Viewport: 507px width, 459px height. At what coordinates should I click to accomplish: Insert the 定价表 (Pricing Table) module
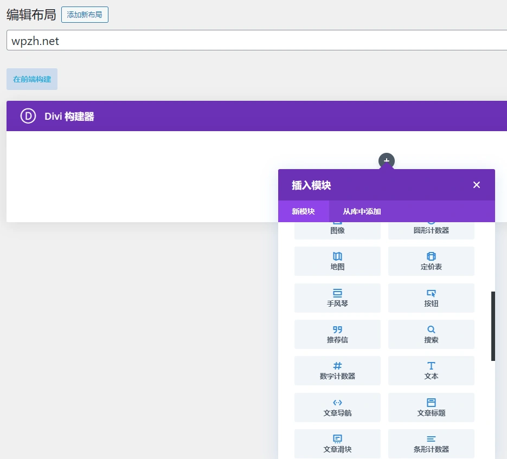point(431,261)
